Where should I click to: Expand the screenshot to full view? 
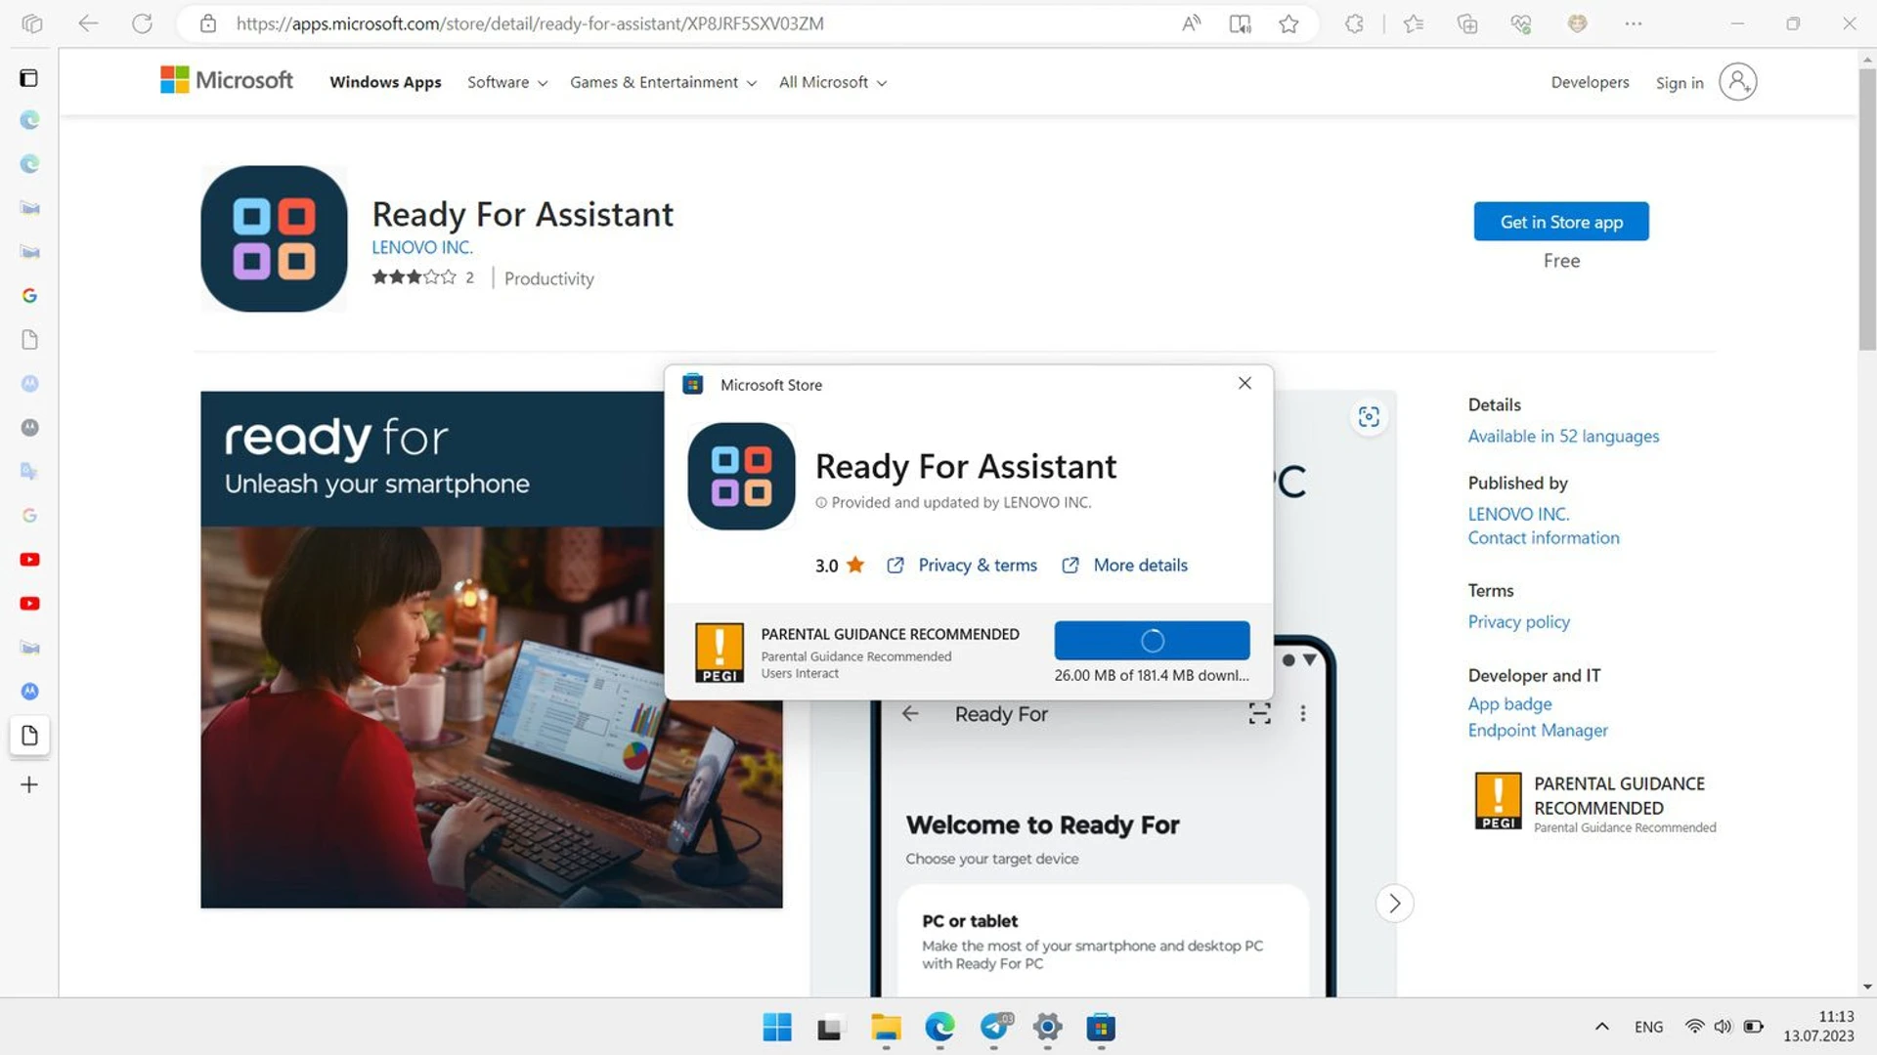point(1369,417)
